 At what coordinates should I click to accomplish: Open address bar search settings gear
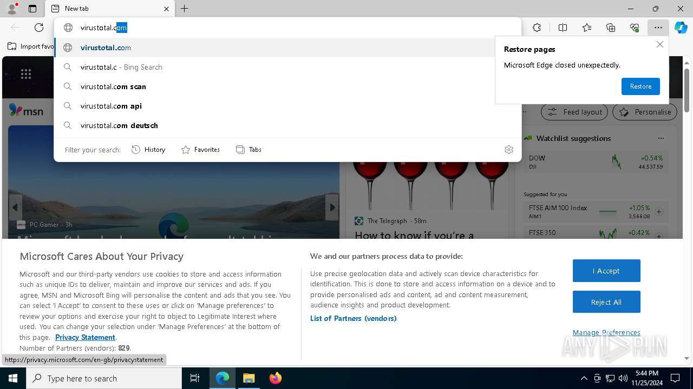click(509, 150)
